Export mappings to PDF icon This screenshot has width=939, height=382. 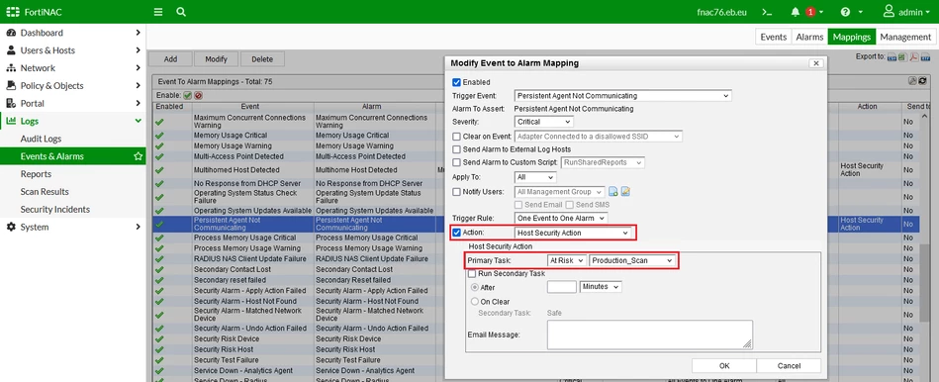coord(914,57)
